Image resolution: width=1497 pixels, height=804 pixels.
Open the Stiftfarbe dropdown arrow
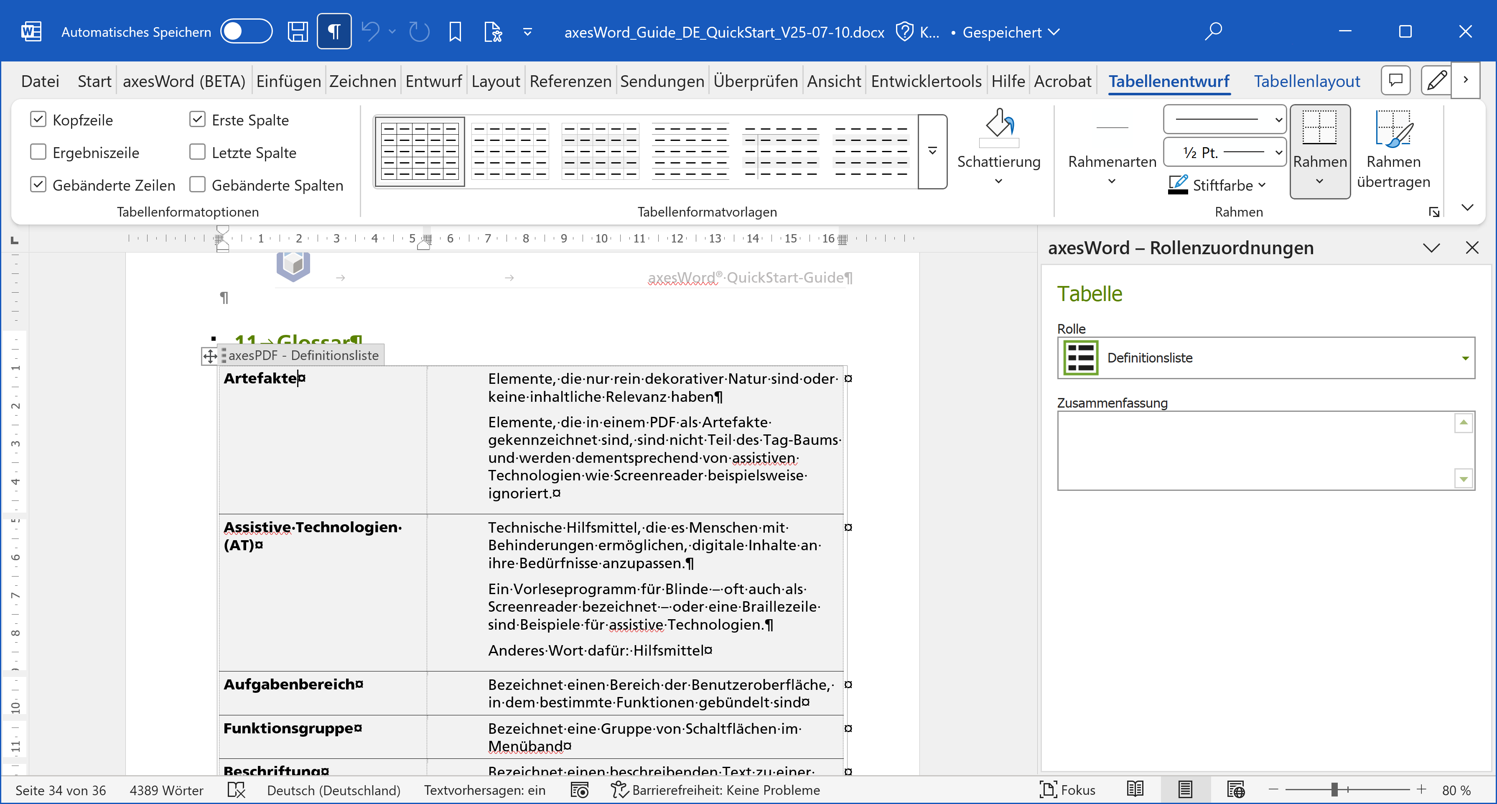pos(1262,185)
